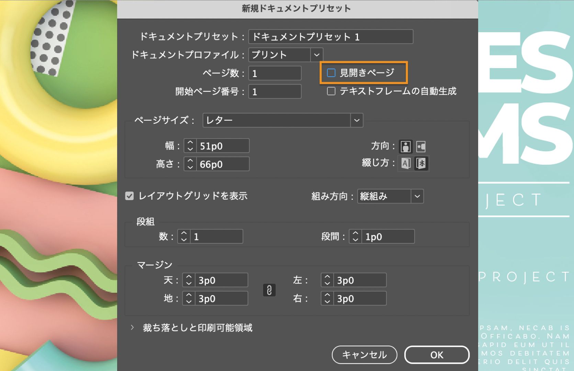The height and width of the screenshot is (371, 574).
Task: Click the 地 margin value field
Action: coord(222,298)
